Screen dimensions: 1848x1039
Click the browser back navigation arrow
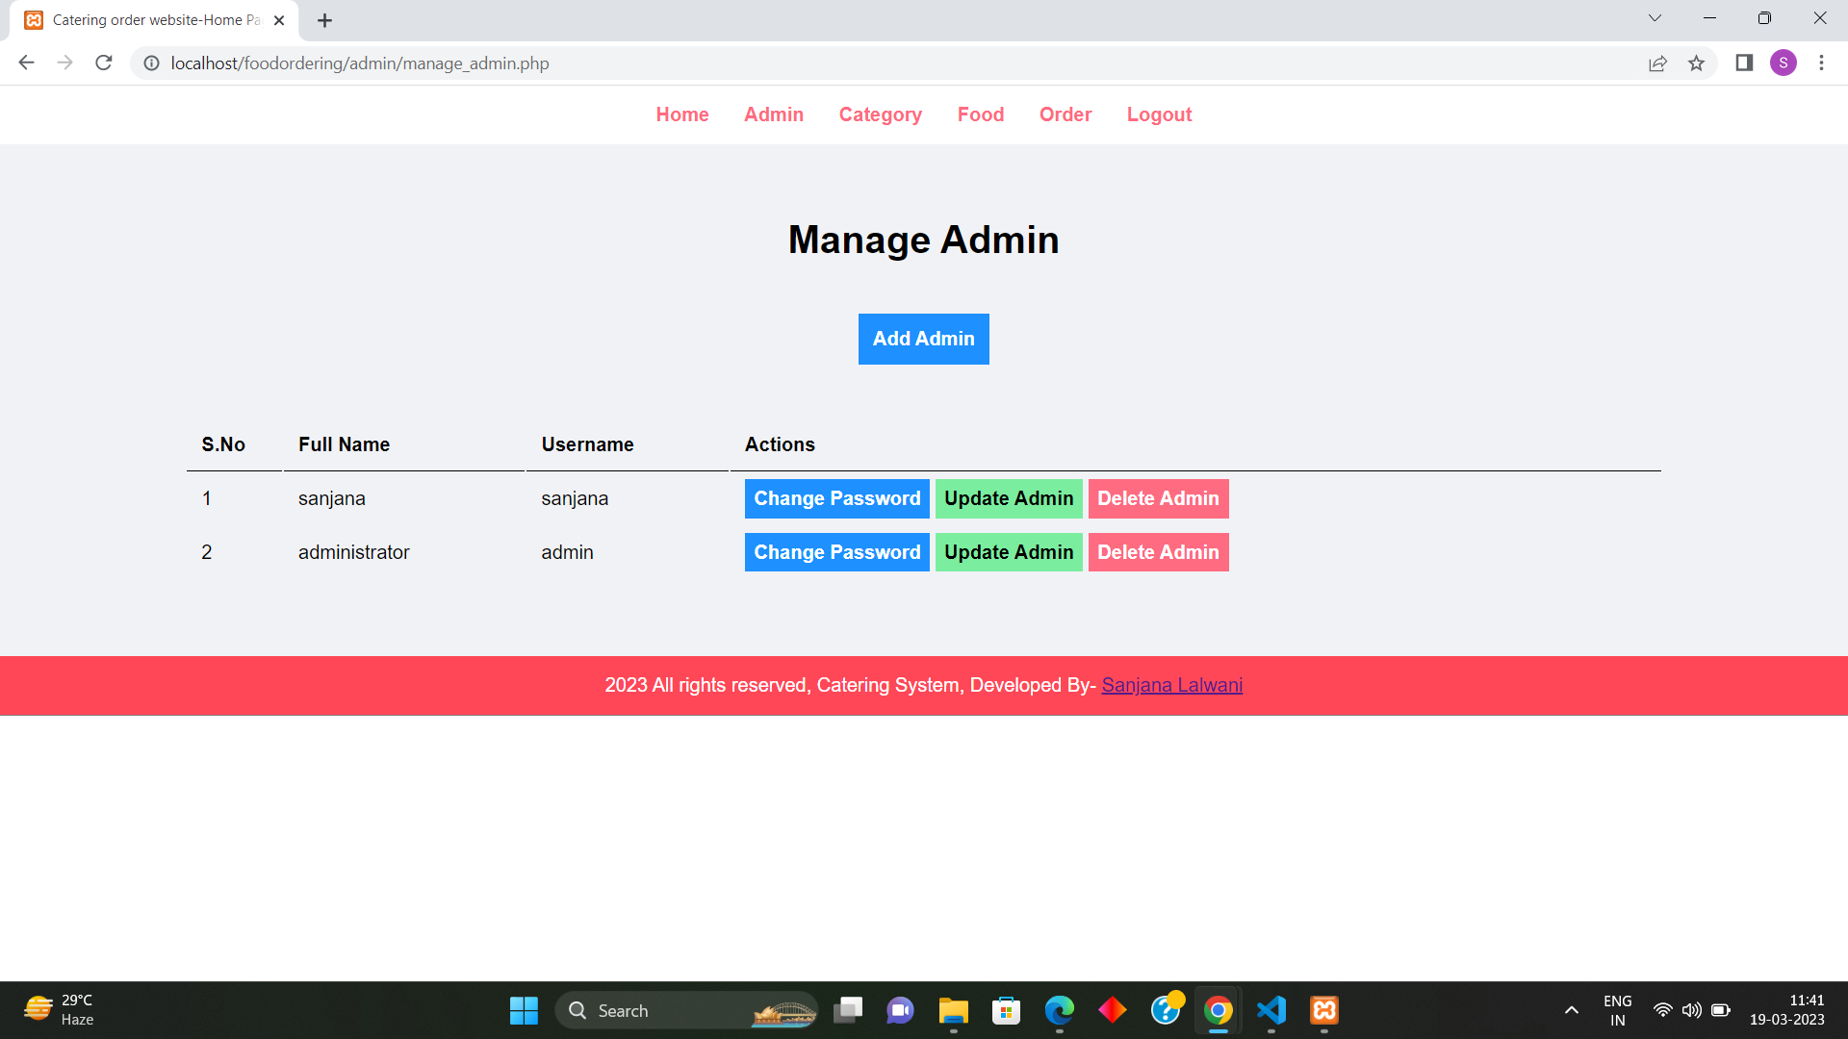25,63
